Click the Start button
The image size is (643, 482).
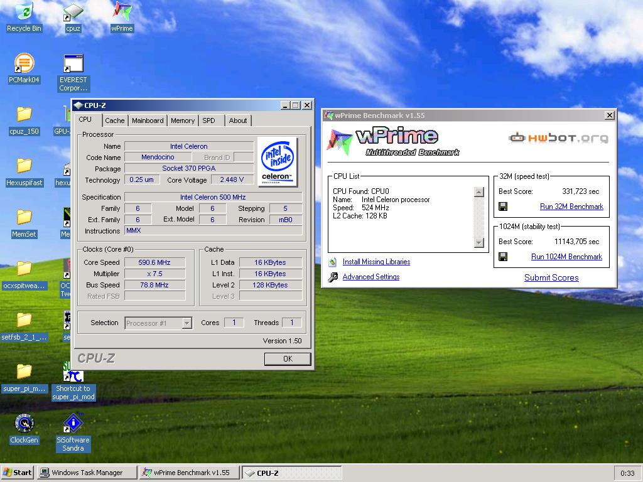pos(18,473)
